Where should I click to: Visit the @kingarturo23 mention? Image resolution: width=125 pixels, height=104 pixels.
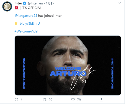click(26, 16)
